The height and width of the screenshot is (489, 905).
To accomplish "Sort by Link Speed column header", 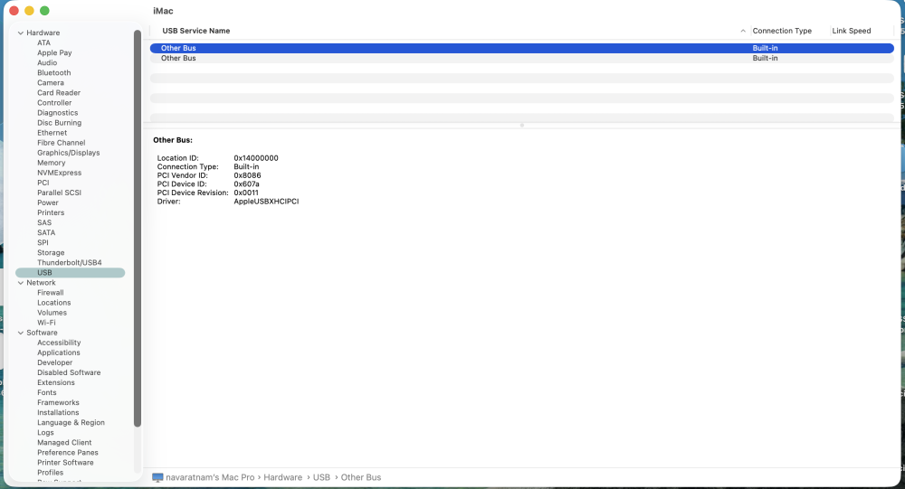I will (x=852, y=31).
